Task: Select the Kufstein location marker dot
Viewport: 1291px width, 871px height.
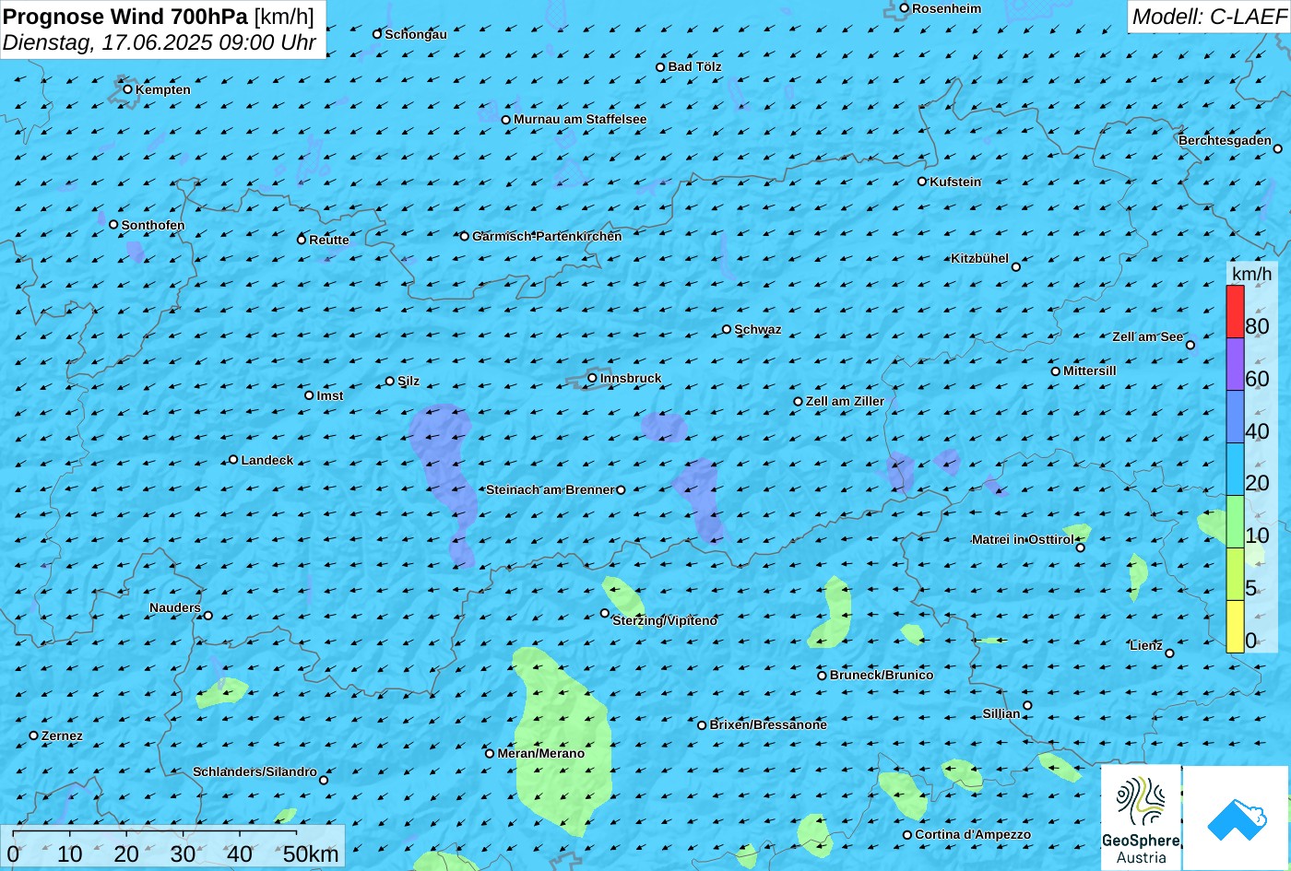Action: coord(921,182)
